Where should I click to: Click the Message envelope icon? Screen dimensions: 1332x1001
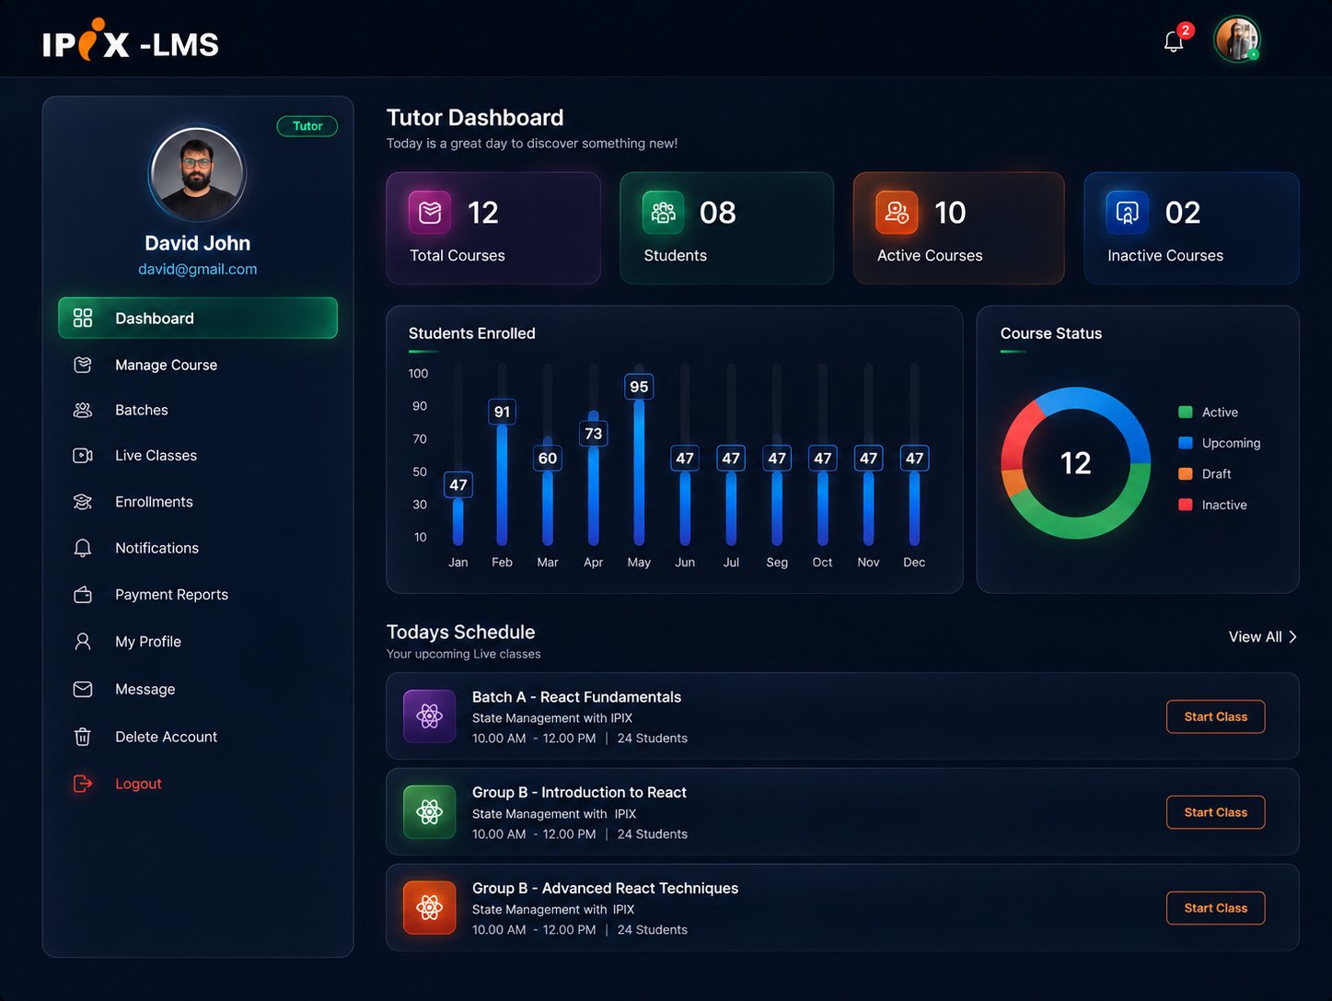83,689
